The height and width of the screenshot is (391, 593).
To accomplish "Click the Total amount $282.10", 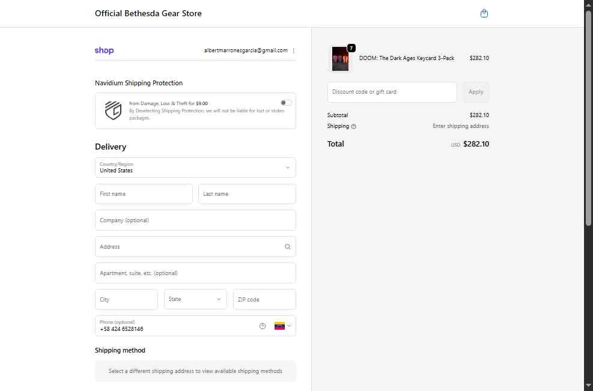I will pos(476,144).
